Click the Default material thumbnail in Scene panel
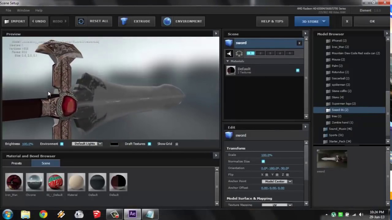The width and height of the screenshot is (392, 220). pyautogui.click(x=231, y=71)
